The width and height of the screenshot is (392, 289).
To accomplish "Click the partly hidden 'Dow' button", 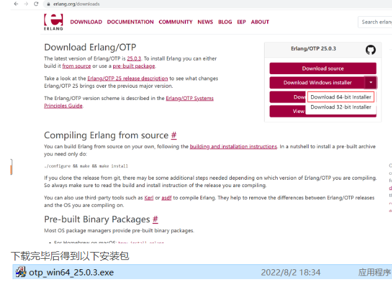I will [288, 97].
